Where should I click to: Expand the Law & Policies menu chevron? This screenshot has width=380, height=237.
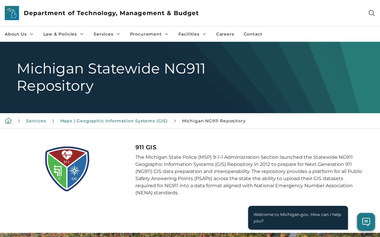point(82,34)
